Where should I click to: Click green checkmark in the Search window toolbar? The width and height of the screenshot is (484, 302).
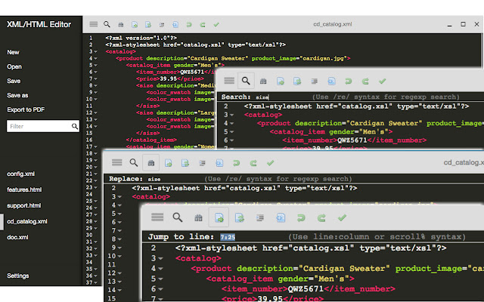[x=382, y=81]
